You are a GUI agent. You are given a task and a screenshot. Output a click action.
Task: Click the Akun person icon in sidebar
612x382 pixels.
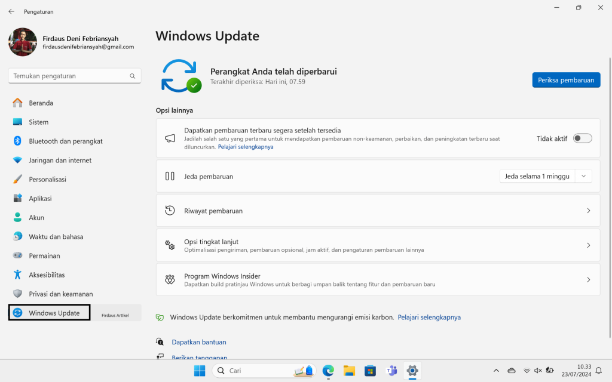pos(17,217)
